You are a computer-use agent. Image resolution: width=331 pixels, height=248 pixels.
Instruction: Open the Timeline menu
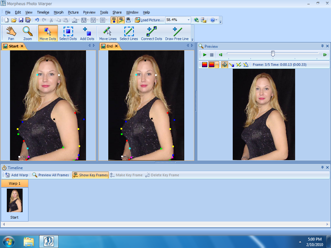43,12
